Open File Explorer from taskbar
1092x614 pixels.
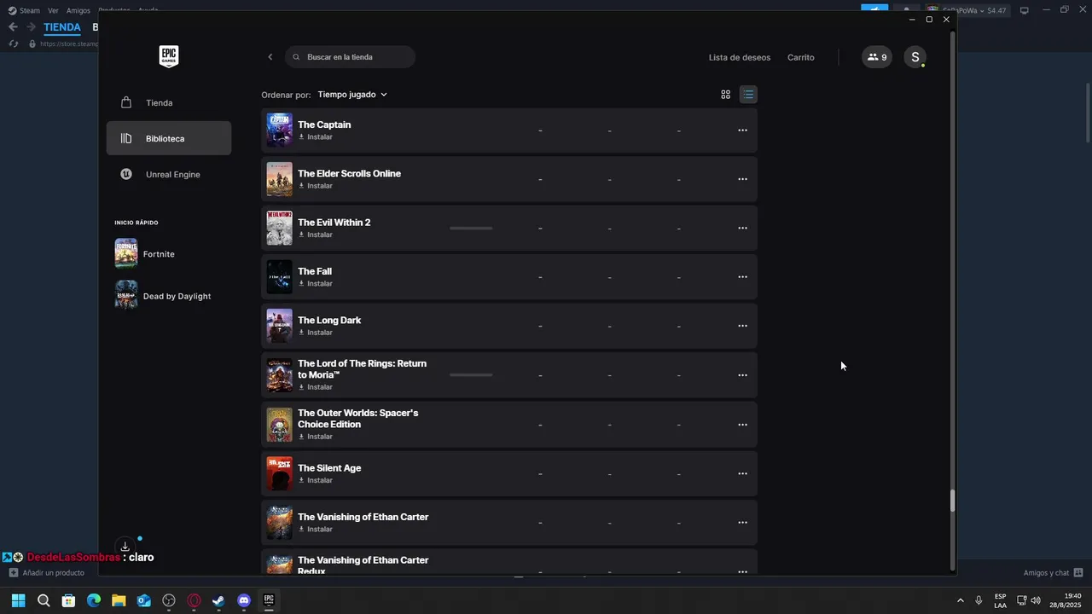(x=119, y=600)
